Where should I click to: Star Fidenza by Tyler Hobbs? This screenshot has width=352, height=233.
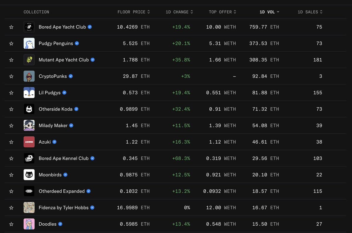[11, 208]
